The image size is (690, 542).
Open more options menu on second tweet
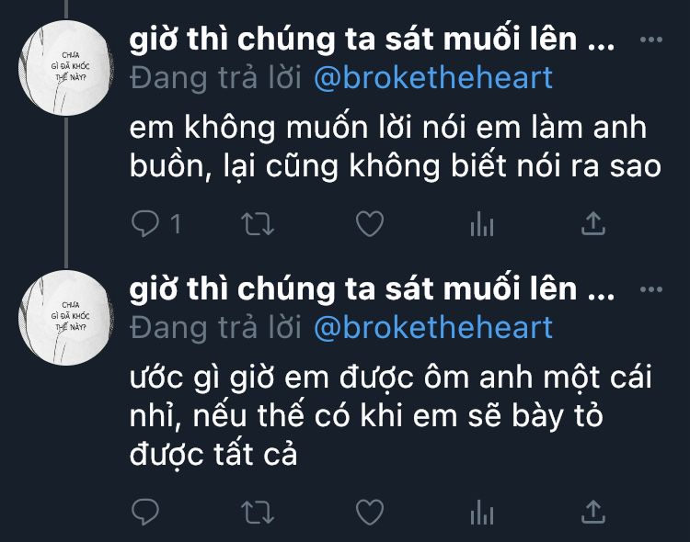(651, 289)
